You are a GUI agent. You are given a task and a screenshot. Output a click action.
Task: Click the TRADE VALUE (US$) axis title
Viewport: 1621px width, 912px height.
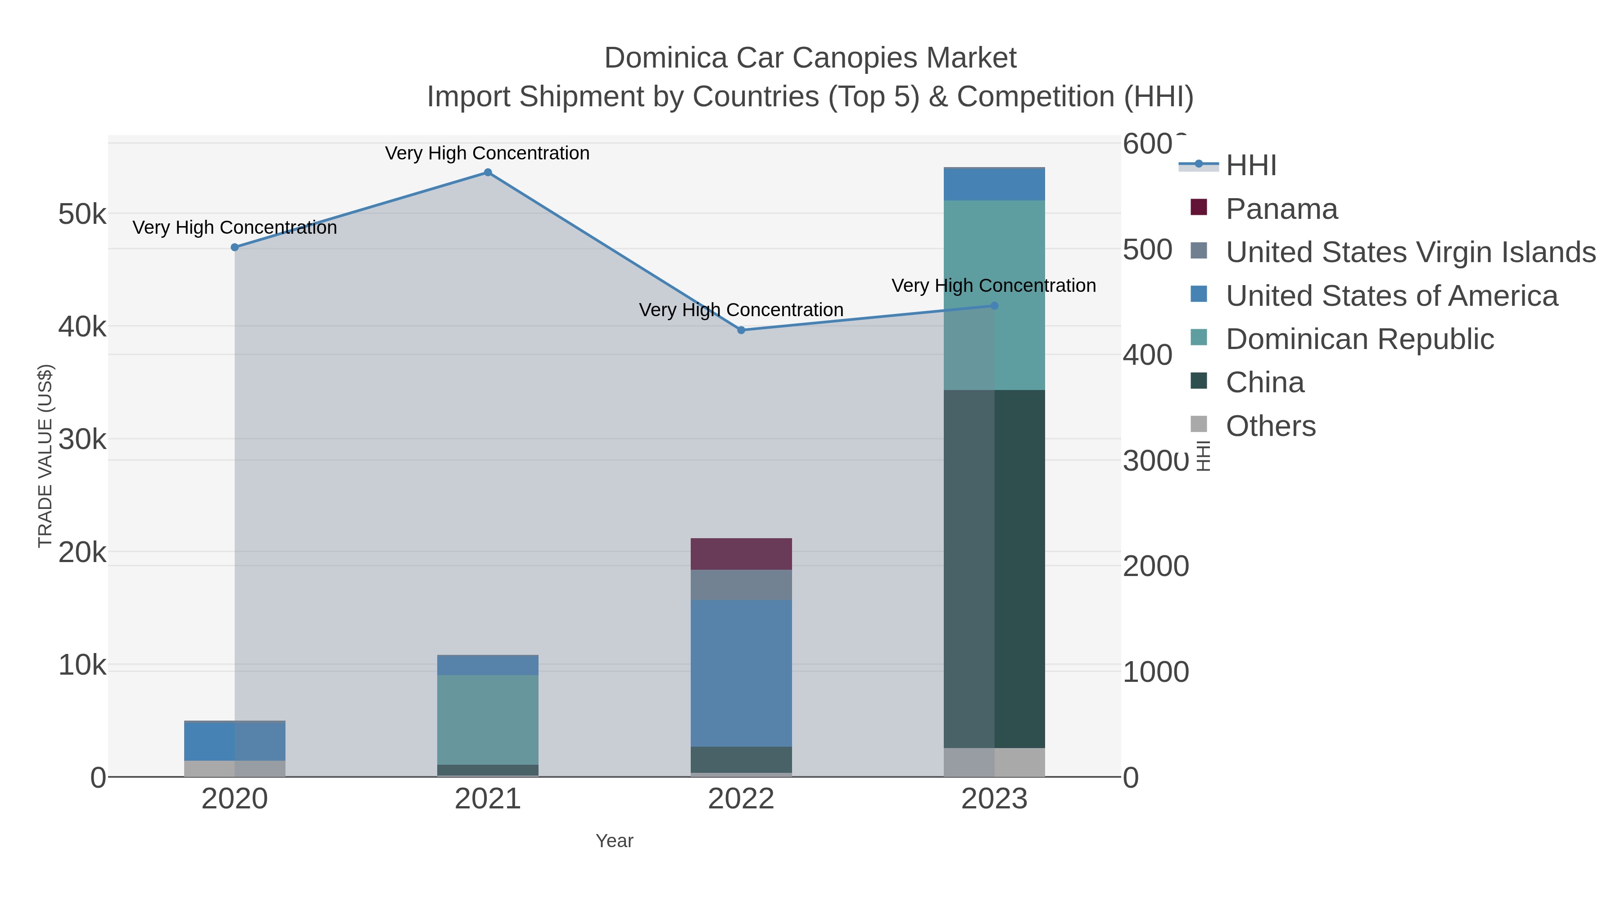point(45,456)
